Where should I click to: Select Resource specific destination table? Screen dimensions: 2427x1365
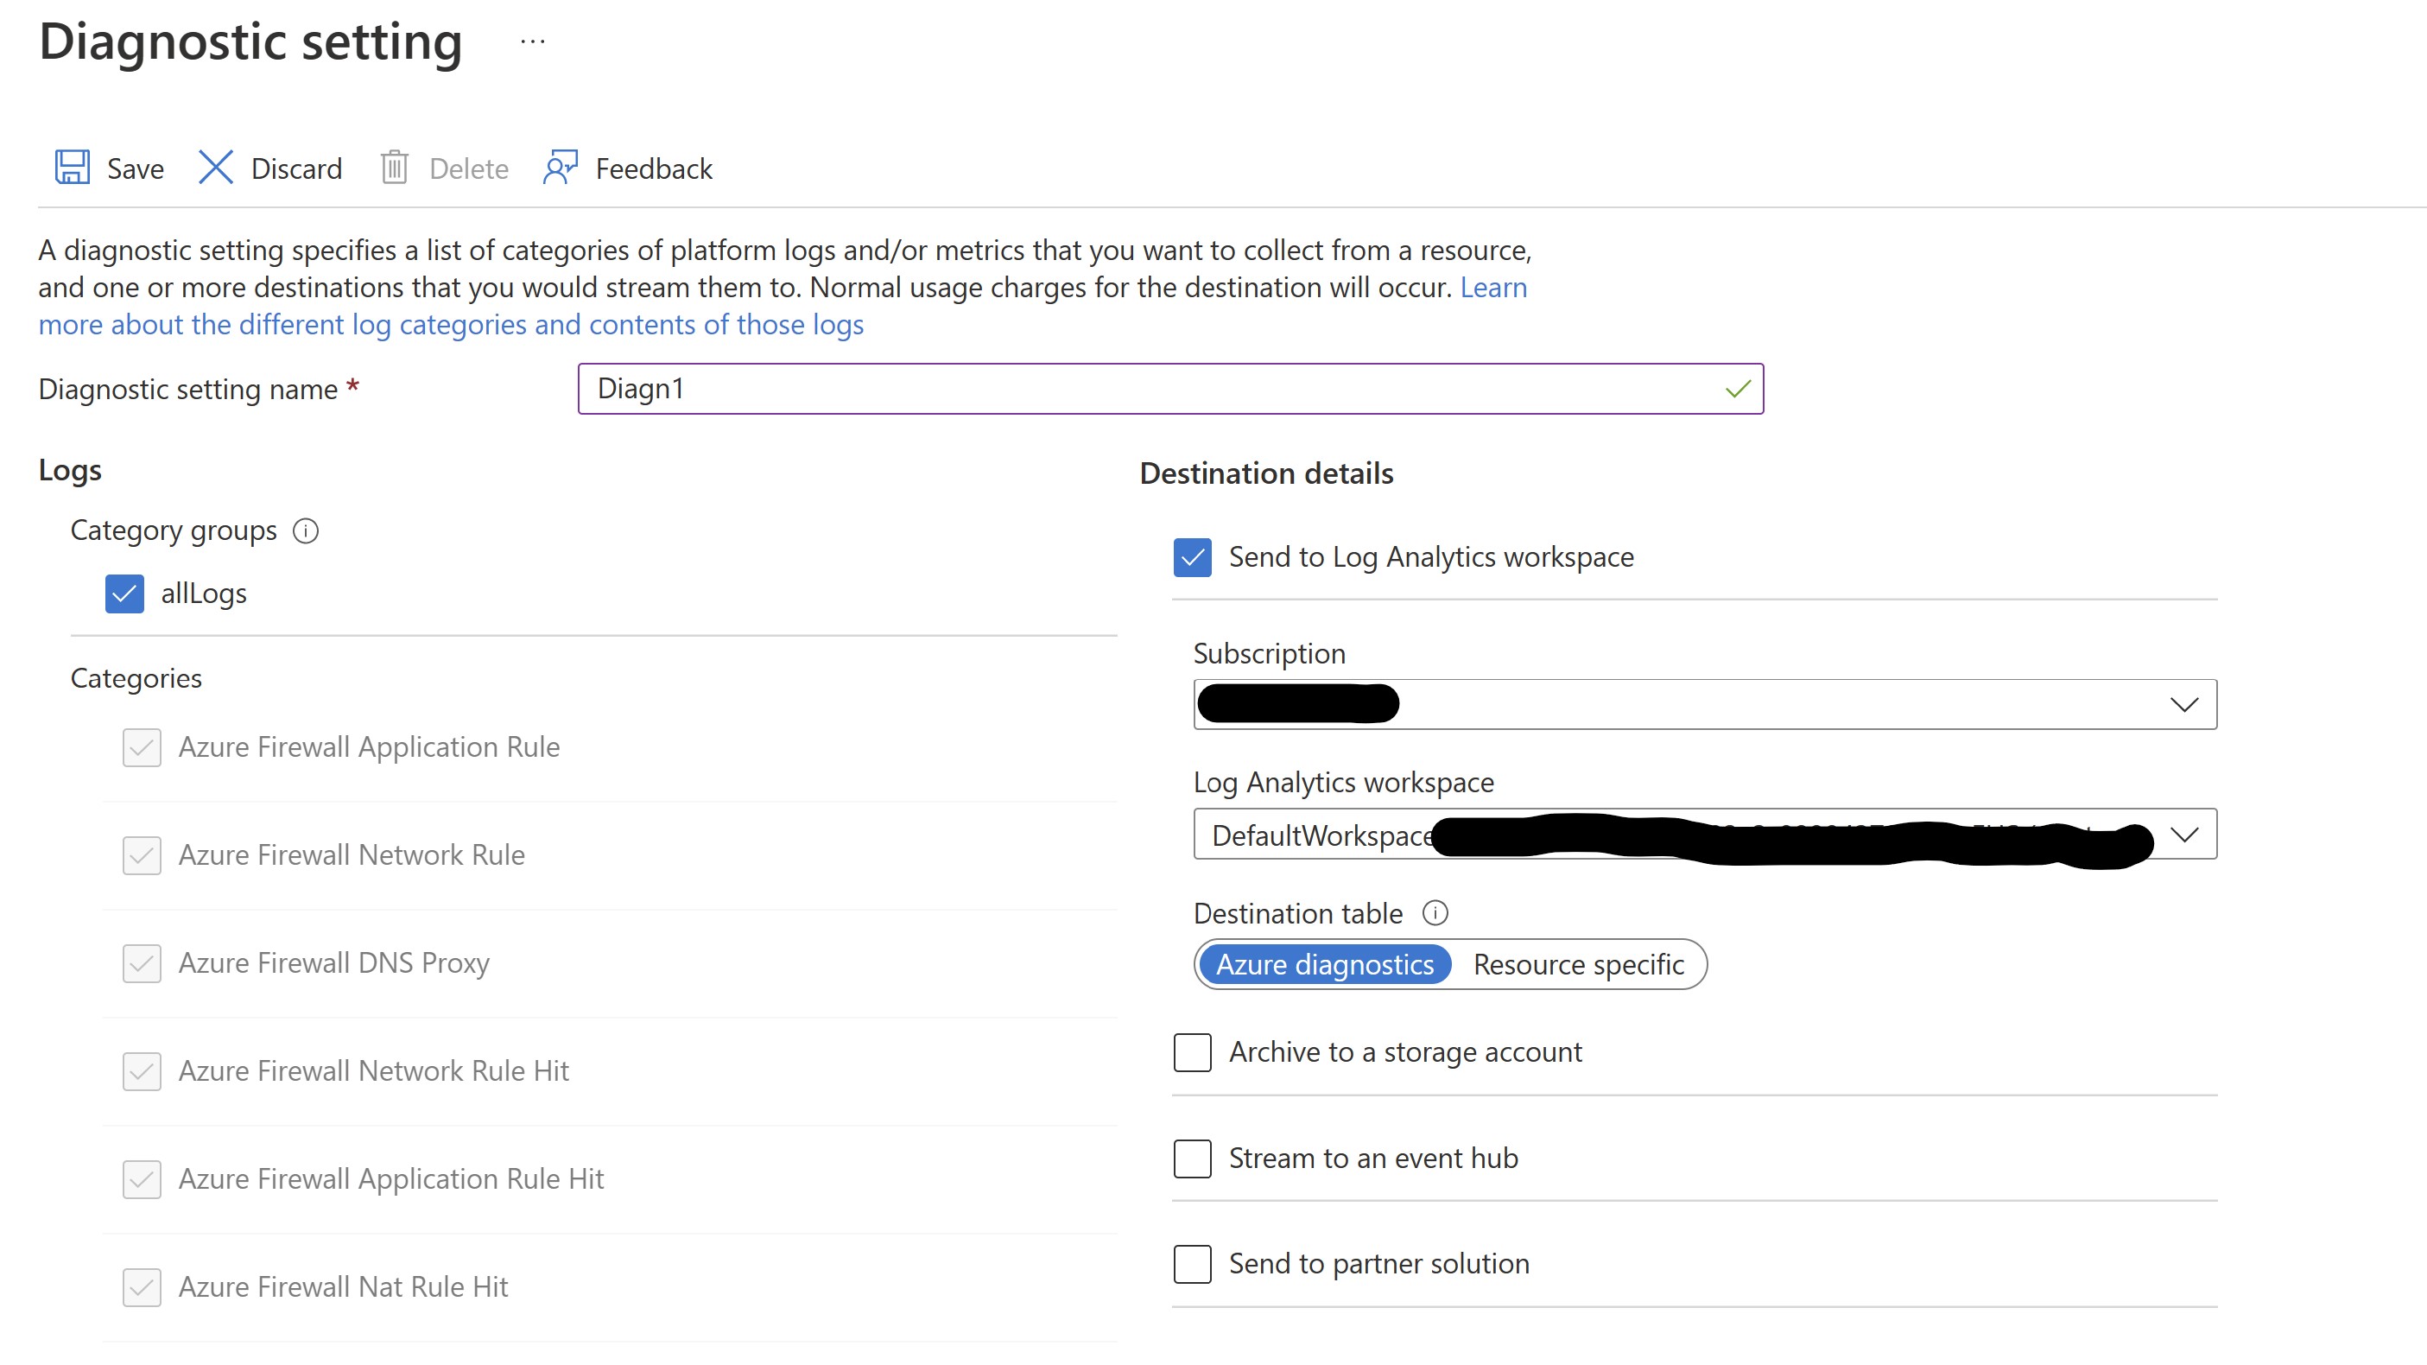pos(1578,964)
